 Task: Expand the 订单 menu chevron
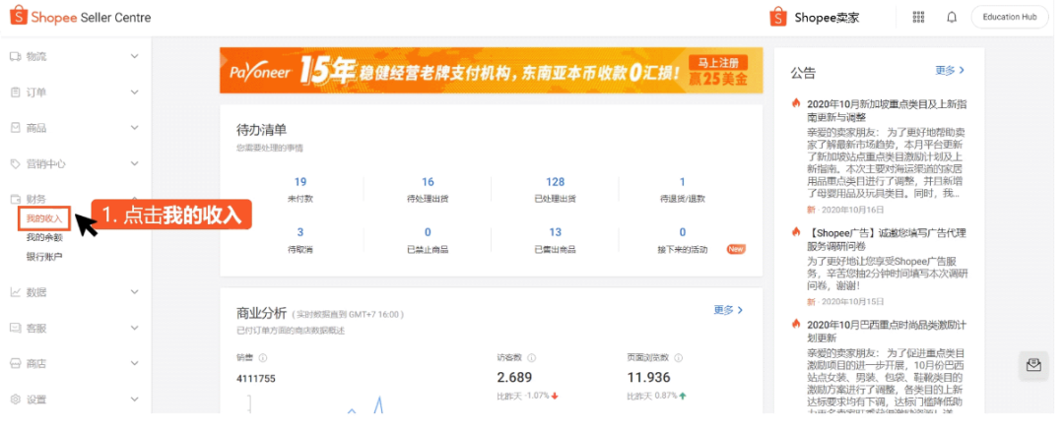(134, 92)
